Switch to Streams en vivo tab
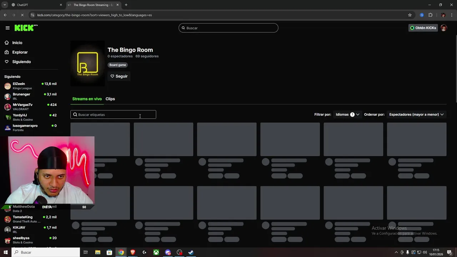This screenshot has height=257, width=457. tap(87, 99)
